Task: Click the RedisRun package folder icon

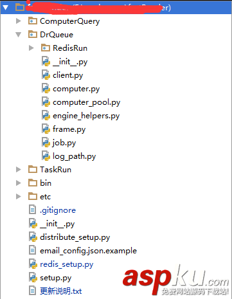Action: (x=46, y=48)
